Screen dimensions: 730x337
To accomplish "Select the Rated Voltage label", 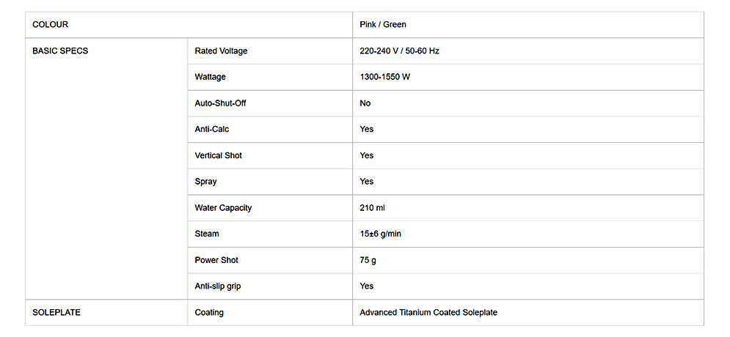I will tap(221, 51).
